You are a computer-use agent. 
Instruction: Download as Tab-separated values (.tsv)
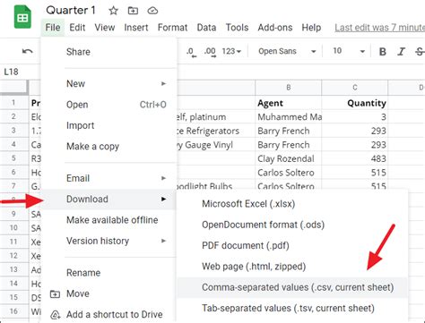(292, 309)
